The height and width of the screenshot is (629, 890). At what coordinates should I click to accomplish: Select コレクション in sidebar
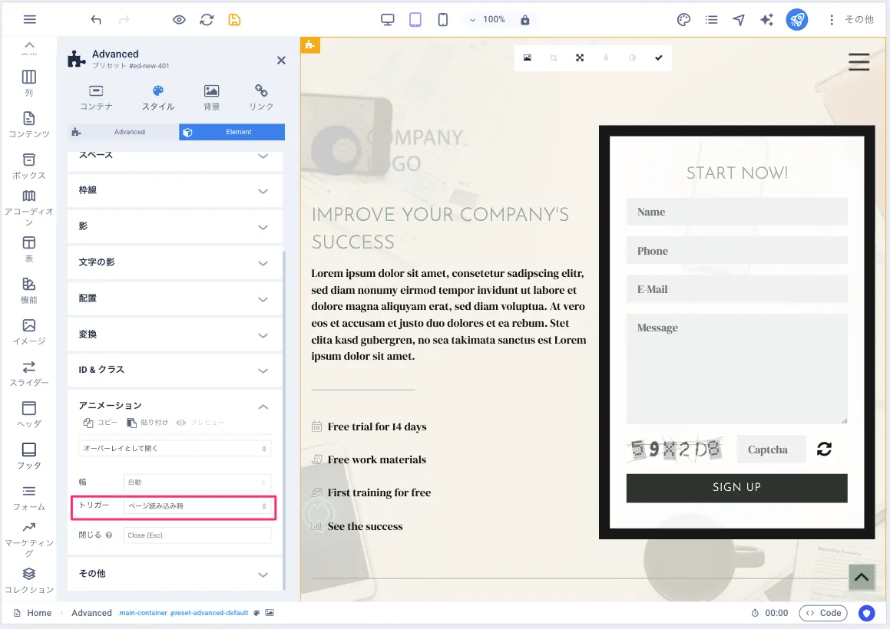29,581
